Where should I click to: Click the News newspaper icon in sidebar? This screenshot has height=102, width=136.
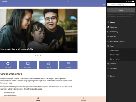tap(108, 46)
